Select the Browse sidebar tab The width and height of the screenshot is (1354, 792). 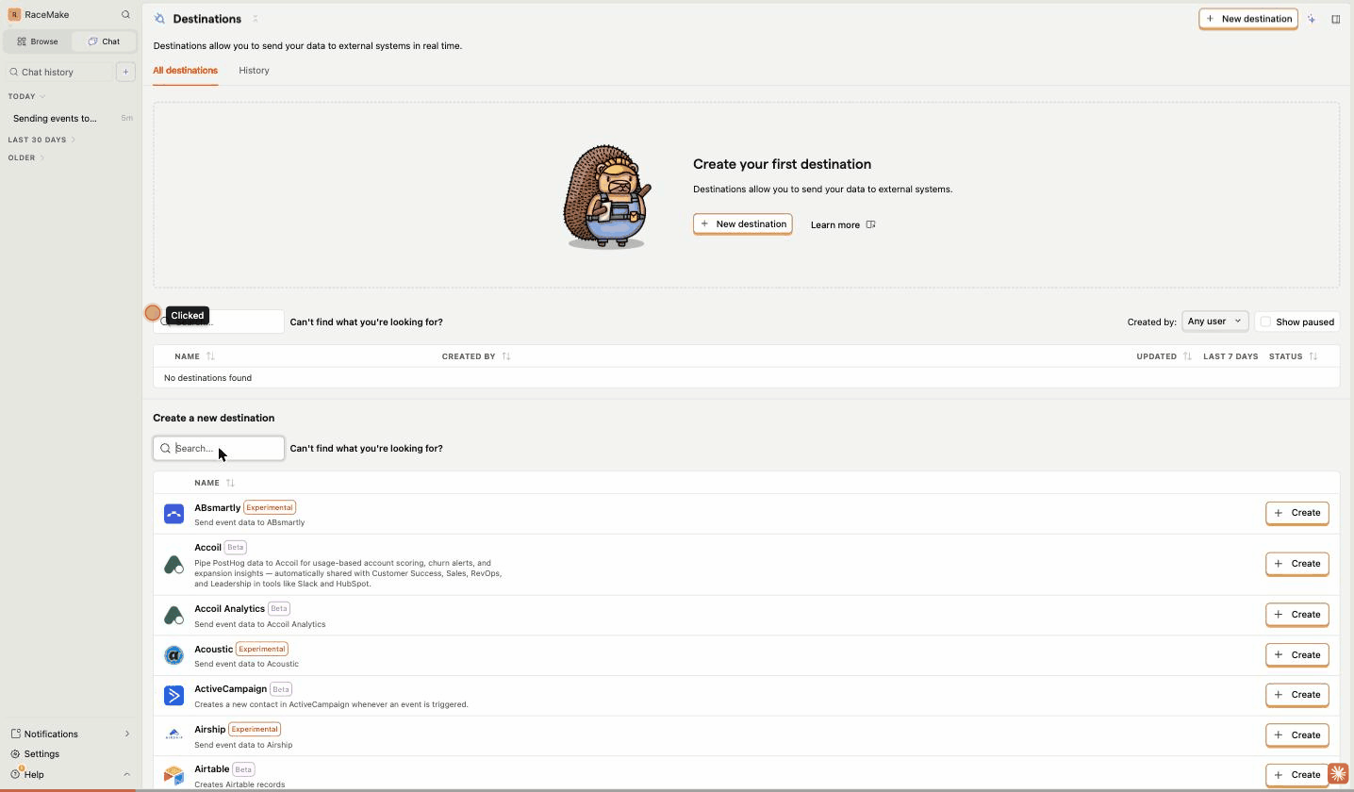[38, 41]
